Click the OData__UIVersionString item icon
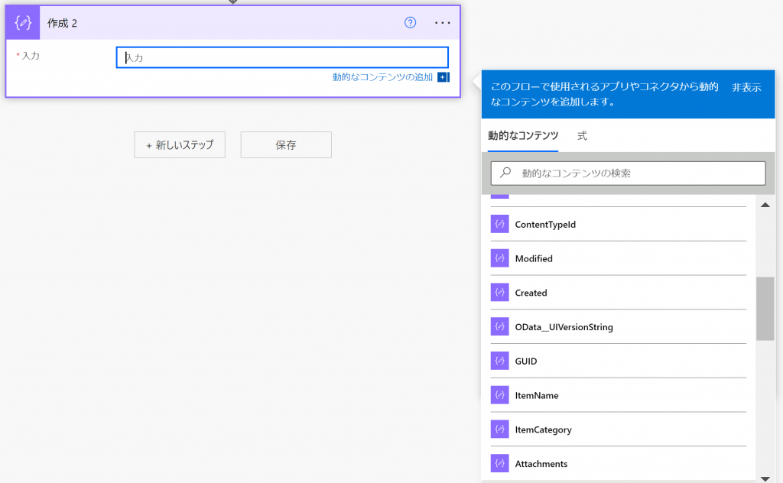The height and width of the screenshot is (483, 783). (x=499, y=326)
